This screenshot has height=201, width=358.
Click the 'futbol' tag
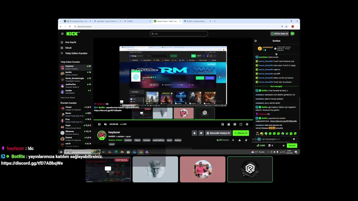(137, 140)
